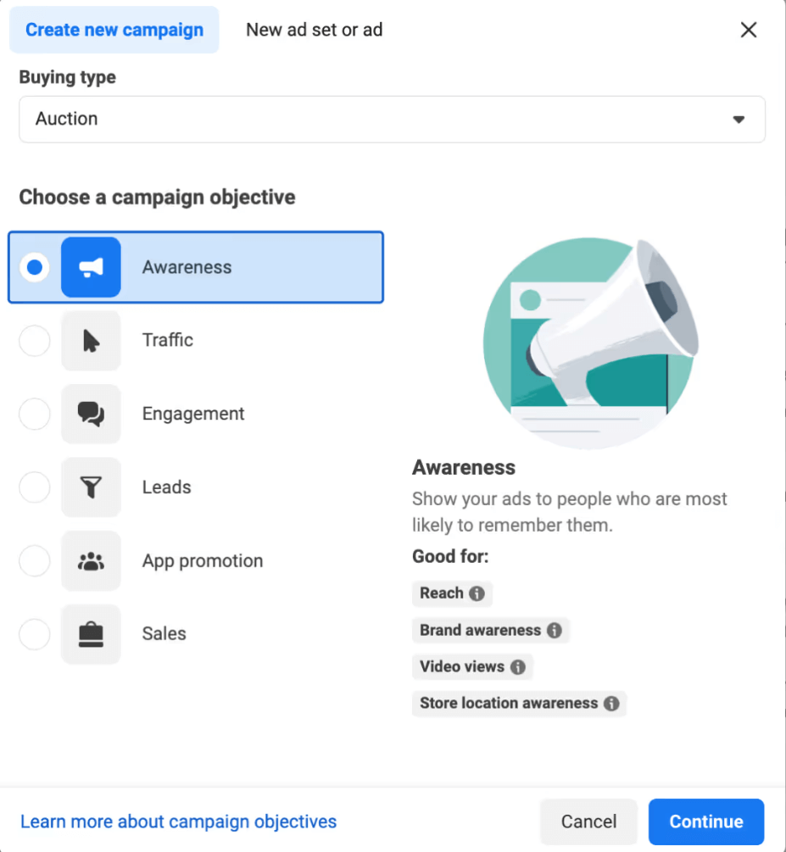Click the Awareness heading in description panel
786x852 pixels.
click(464, 467)
